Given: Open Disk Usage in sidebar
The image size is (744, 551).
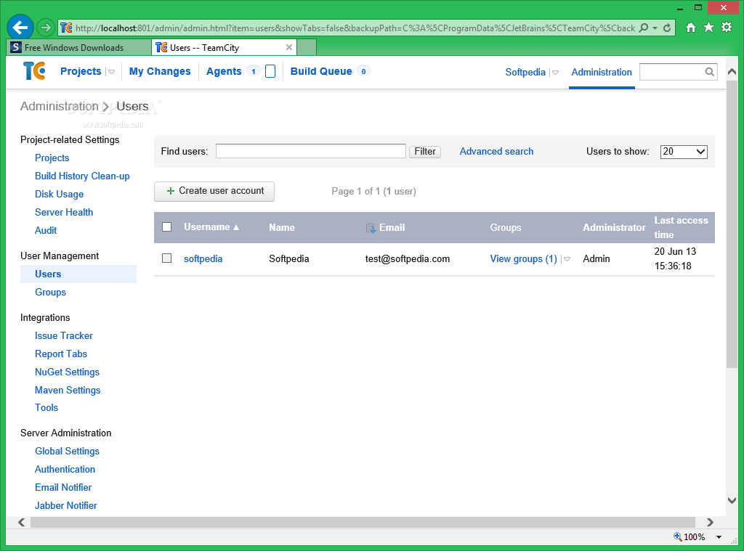Looking at the screenshot, I should [x=60, y=194].
